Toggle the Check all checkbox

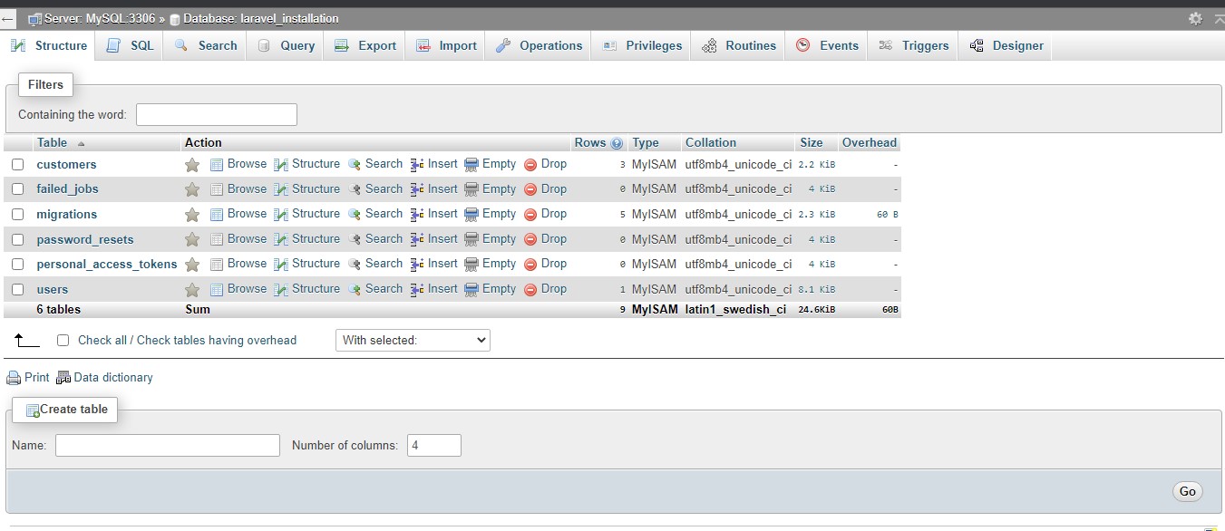63,341
